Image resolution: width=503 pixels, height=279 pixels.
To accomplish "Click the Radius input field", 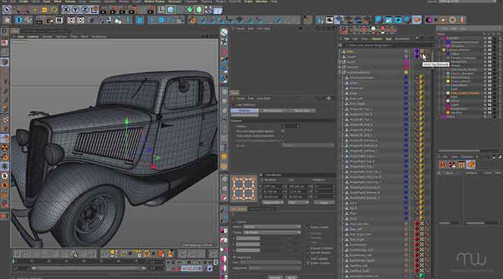I will (290, 126).
